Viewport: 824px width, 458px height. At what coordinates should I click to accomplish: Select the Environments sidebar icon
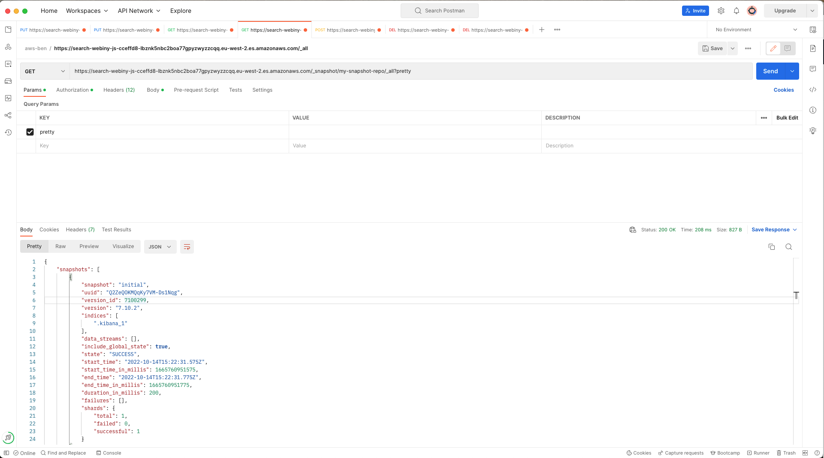[x=8, y=63]
